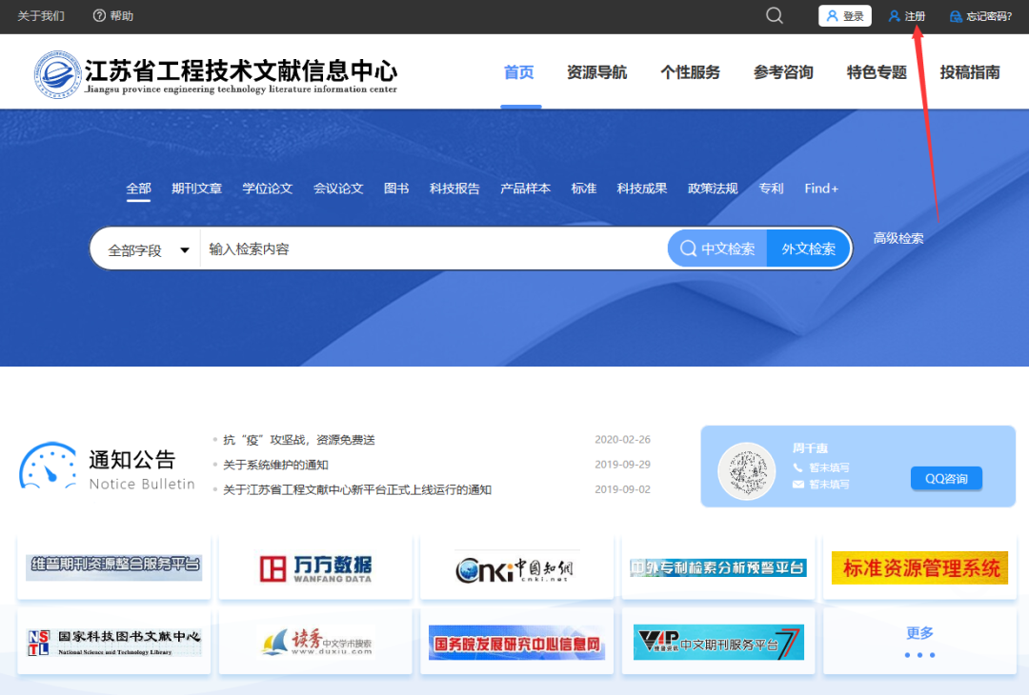Image resolution: width=1029 pixels, height=695 pixels.
Task: Switch to the 学位论文 tab
Action: pyautogui.click(x=268, y=188)
